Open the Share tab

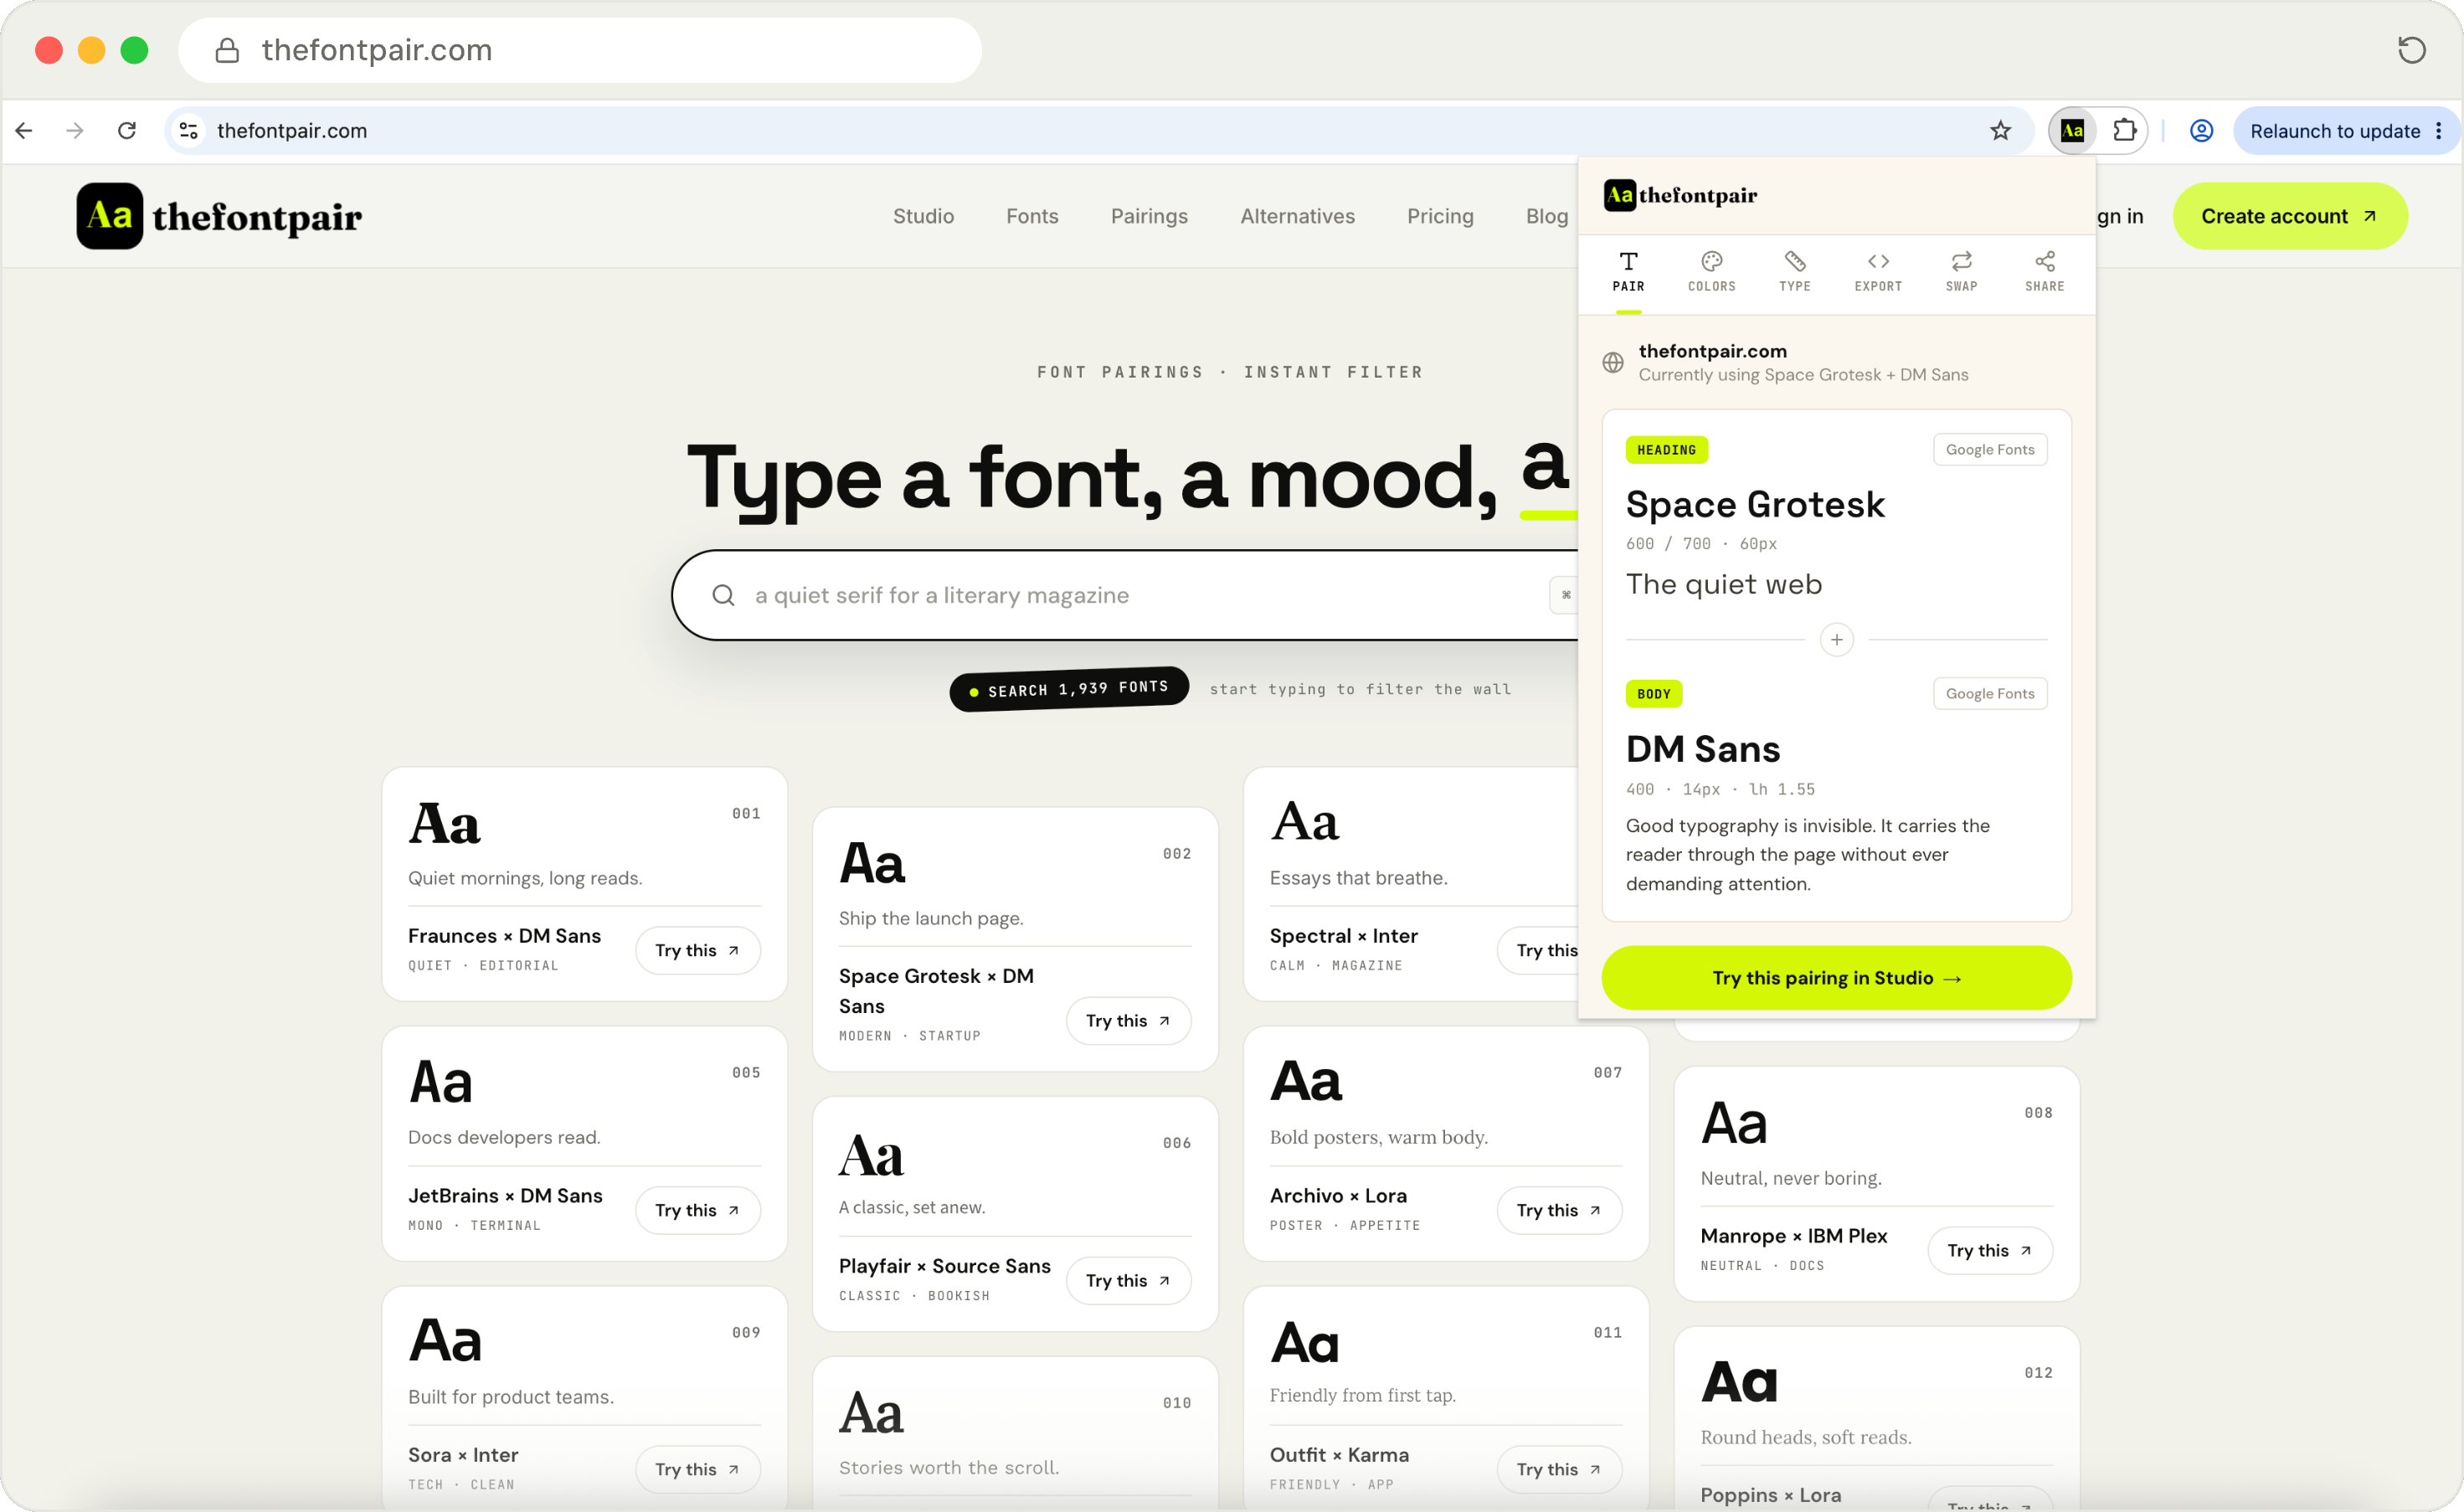(2044, 272)
